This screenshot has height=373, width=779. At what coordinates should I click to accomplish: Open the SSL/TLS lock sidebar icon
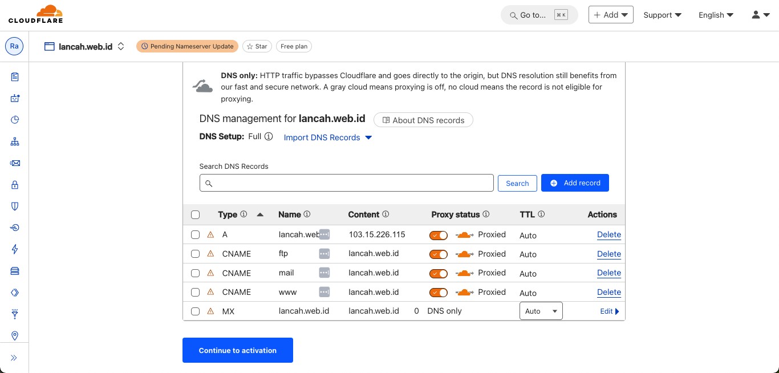pyautogui.click(x=15, y=185)
